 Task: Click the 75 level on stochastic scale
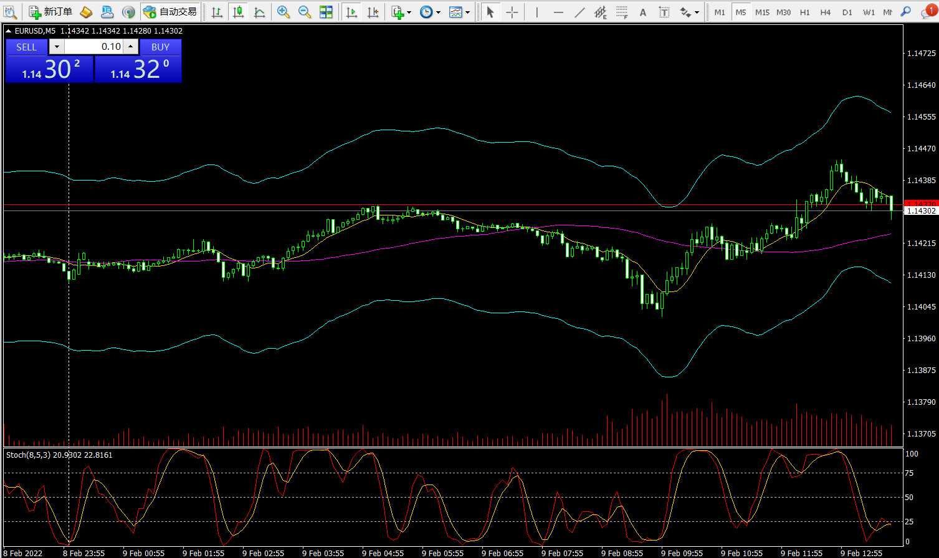point(909,474)
